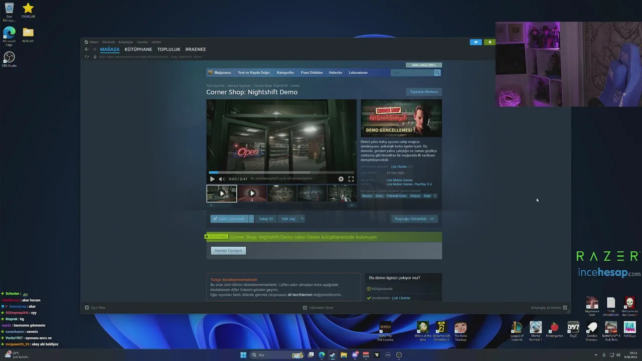This screenshot has width=642, height=361.
Task: Toggle the İstek Listesinde wishlist checkbox
Action: pyautogui.click(x=215, y=219)
